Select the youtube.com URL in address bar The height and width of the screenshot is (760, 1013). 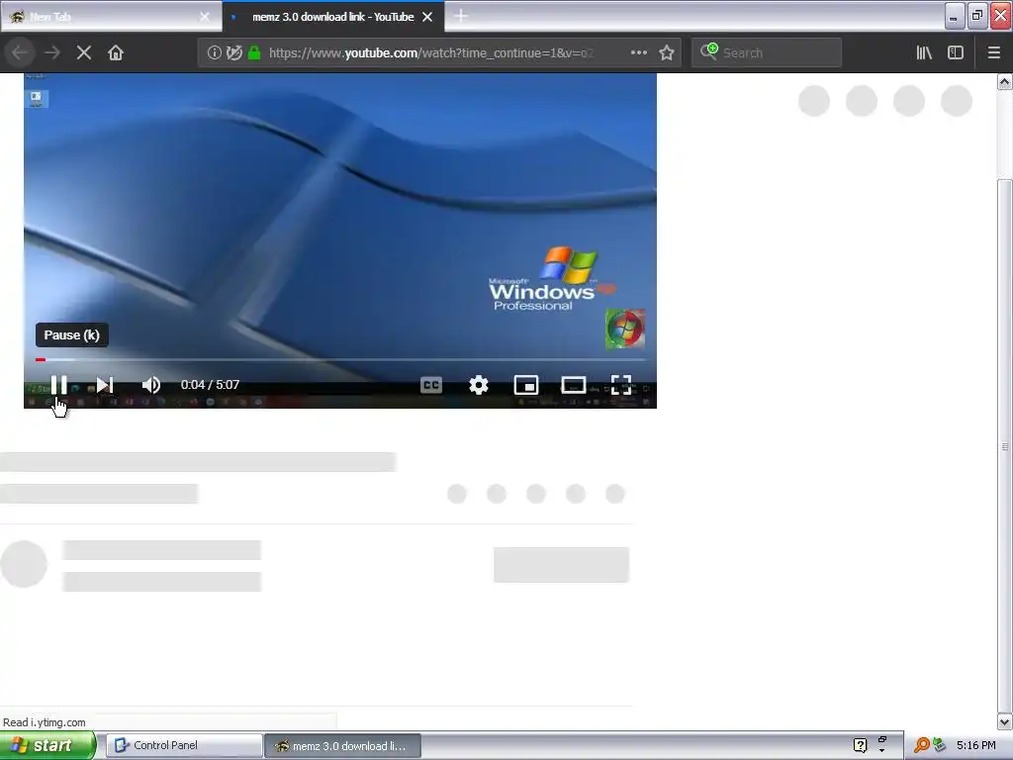431,53
